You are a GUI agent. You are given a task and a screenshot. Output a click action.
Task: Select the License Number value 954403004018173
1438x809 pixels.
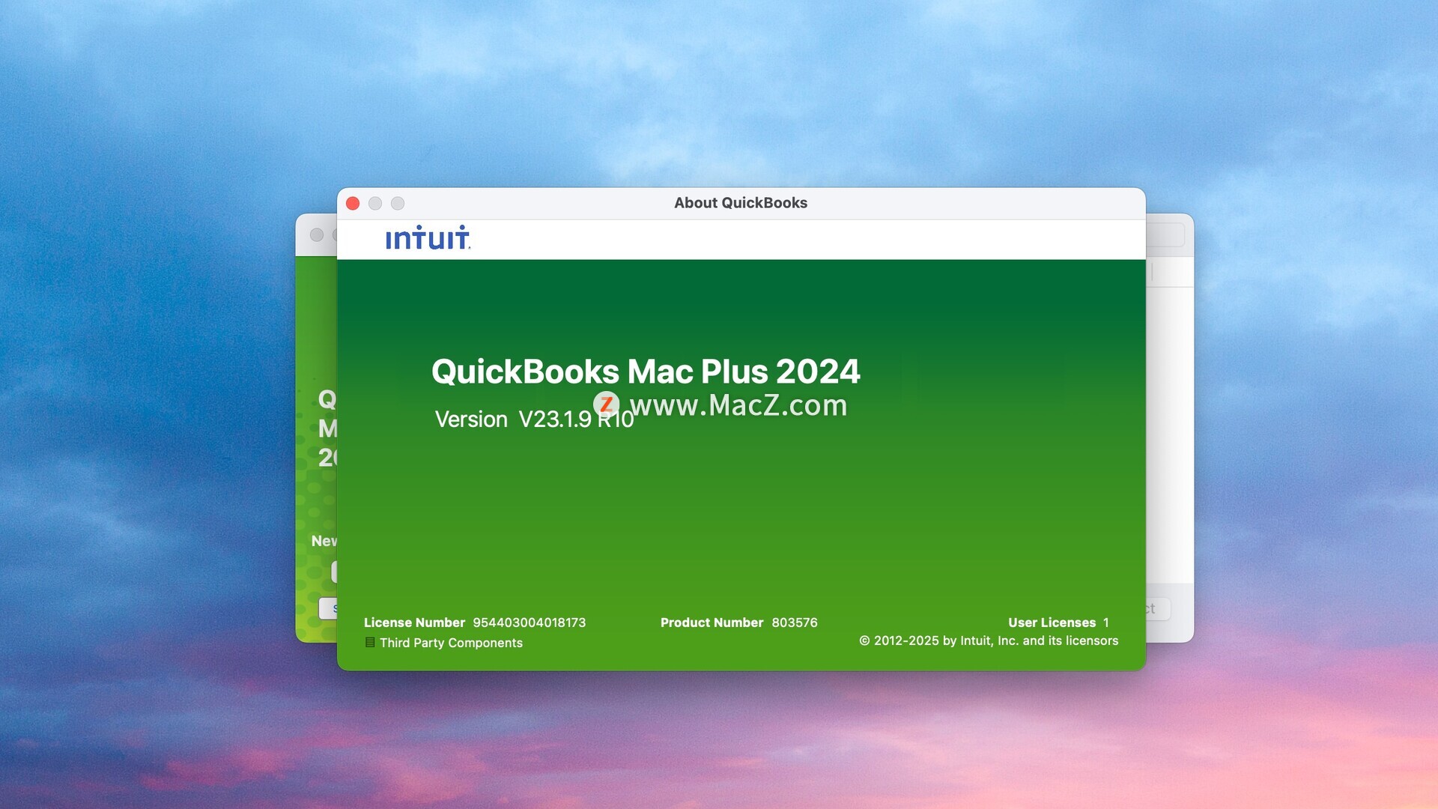529,622
